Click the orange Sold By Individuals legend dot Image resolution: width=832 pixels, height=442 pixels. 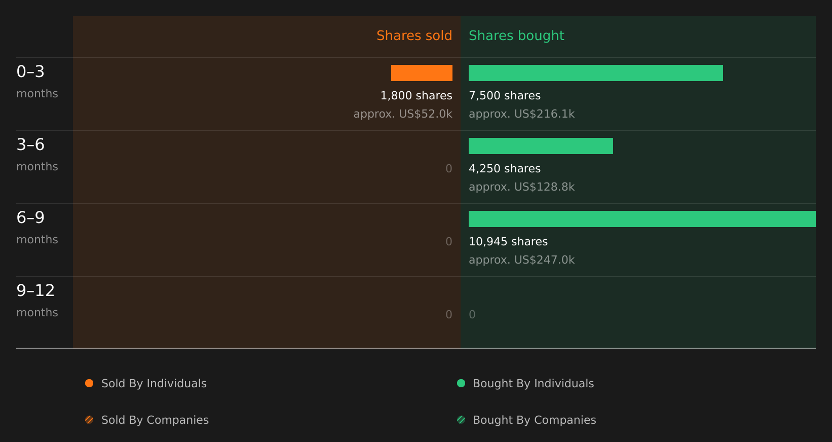(x=89, y=383)
